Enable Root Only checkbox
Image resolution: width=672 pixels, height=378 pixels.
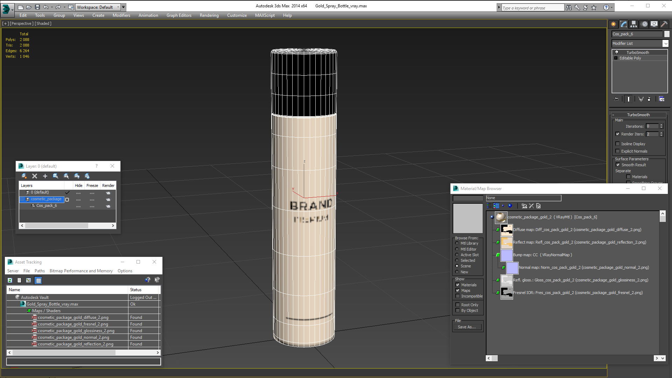click(457, 305)
